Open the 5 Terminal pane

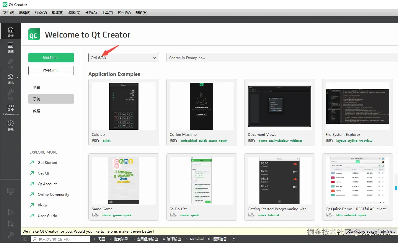pos(195,239)
